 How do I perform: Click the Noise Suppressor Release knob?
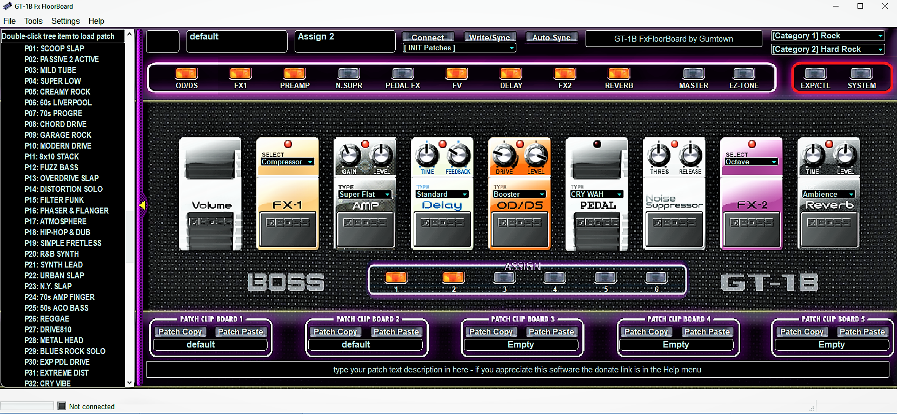(690, 156)
